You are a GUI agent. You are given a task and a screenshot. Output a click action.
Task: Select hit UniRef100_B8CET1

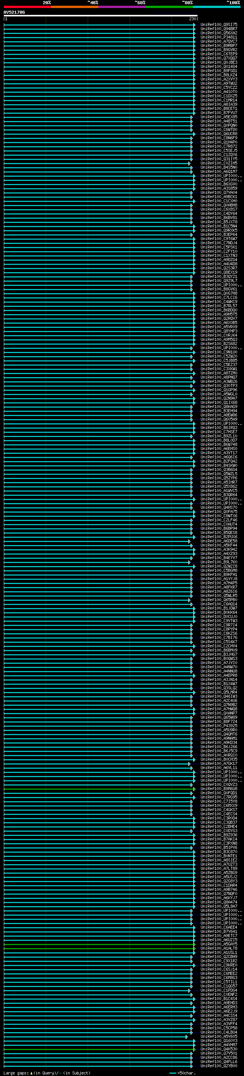(x=219, y=109)
